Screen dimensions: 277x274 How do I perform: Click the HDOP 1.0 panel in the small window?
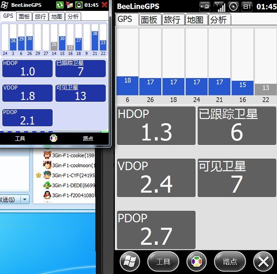coord(27,69)
